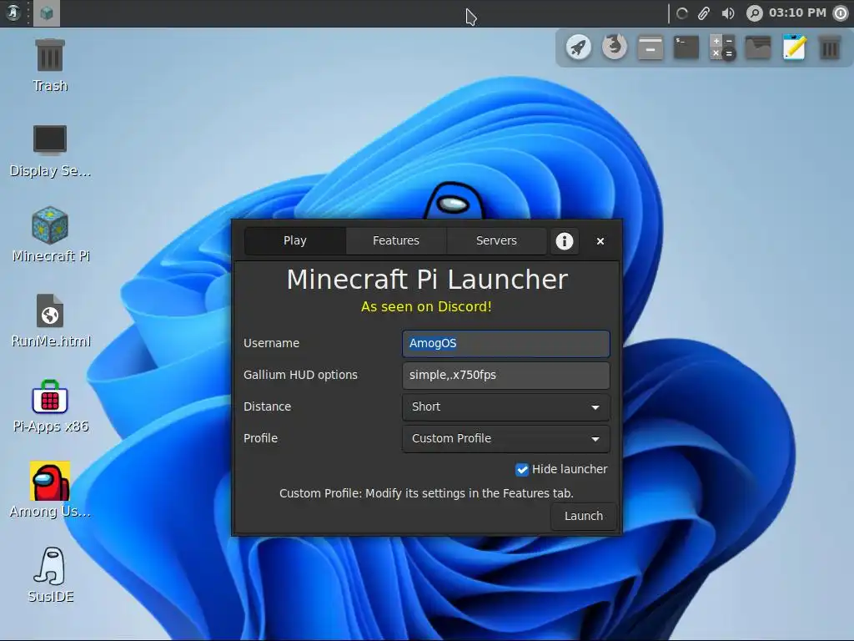Screen dimensions: 854x641
Task: Click the 03:10 PM clock
Action: [797, 13]
